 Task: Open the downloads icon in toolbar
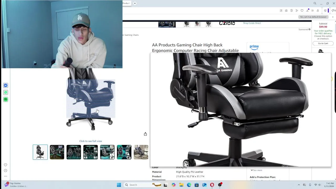click(307, 10)
